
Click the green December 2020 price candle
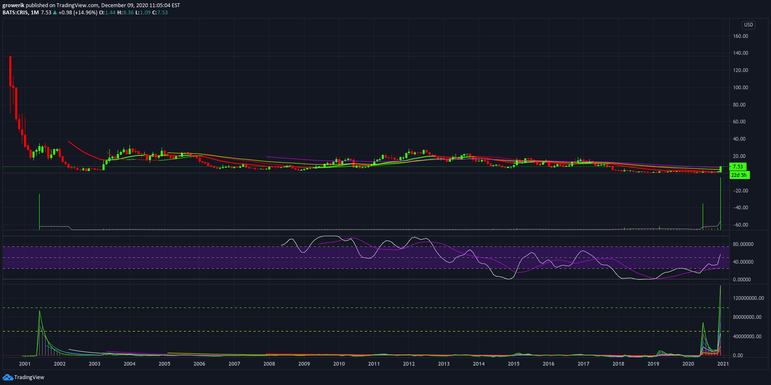(720, 169)
